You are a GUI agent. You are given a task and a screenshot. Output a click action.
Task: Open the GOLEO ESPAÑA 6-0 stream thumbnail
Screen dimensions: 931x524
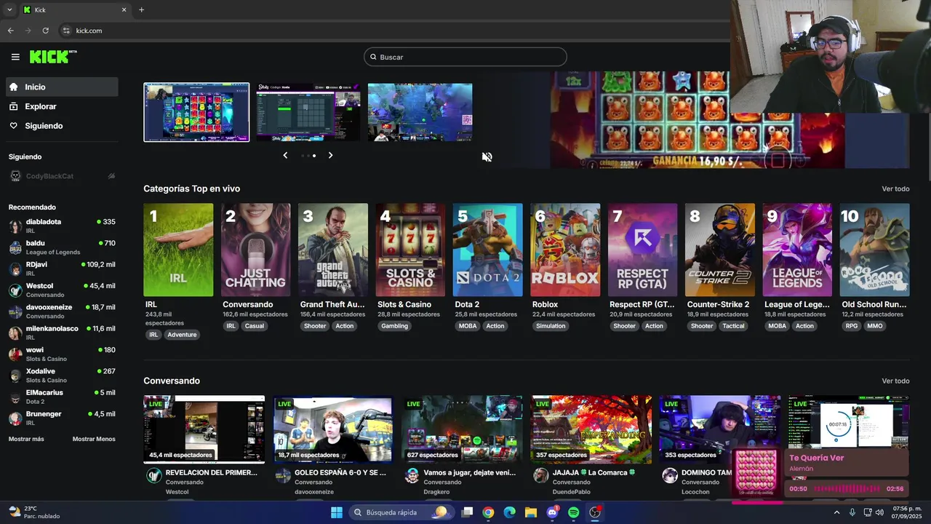[333, 429]
